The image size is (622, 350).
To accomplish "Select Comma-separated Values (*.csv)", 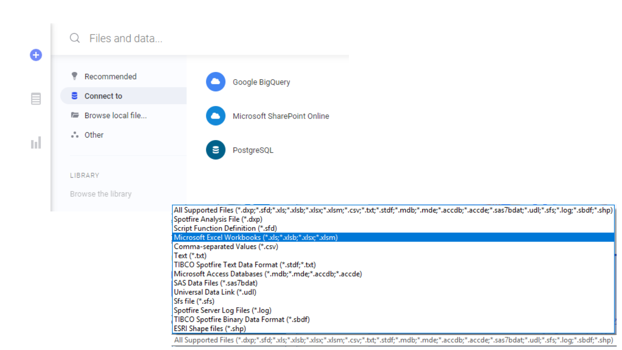I will pyautogui.click(x=394, y=246).
